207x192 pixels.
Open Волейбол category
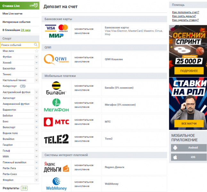click(8, 139)
